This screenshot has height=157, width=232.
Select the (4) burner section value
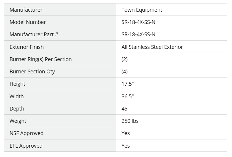(125, 72)
